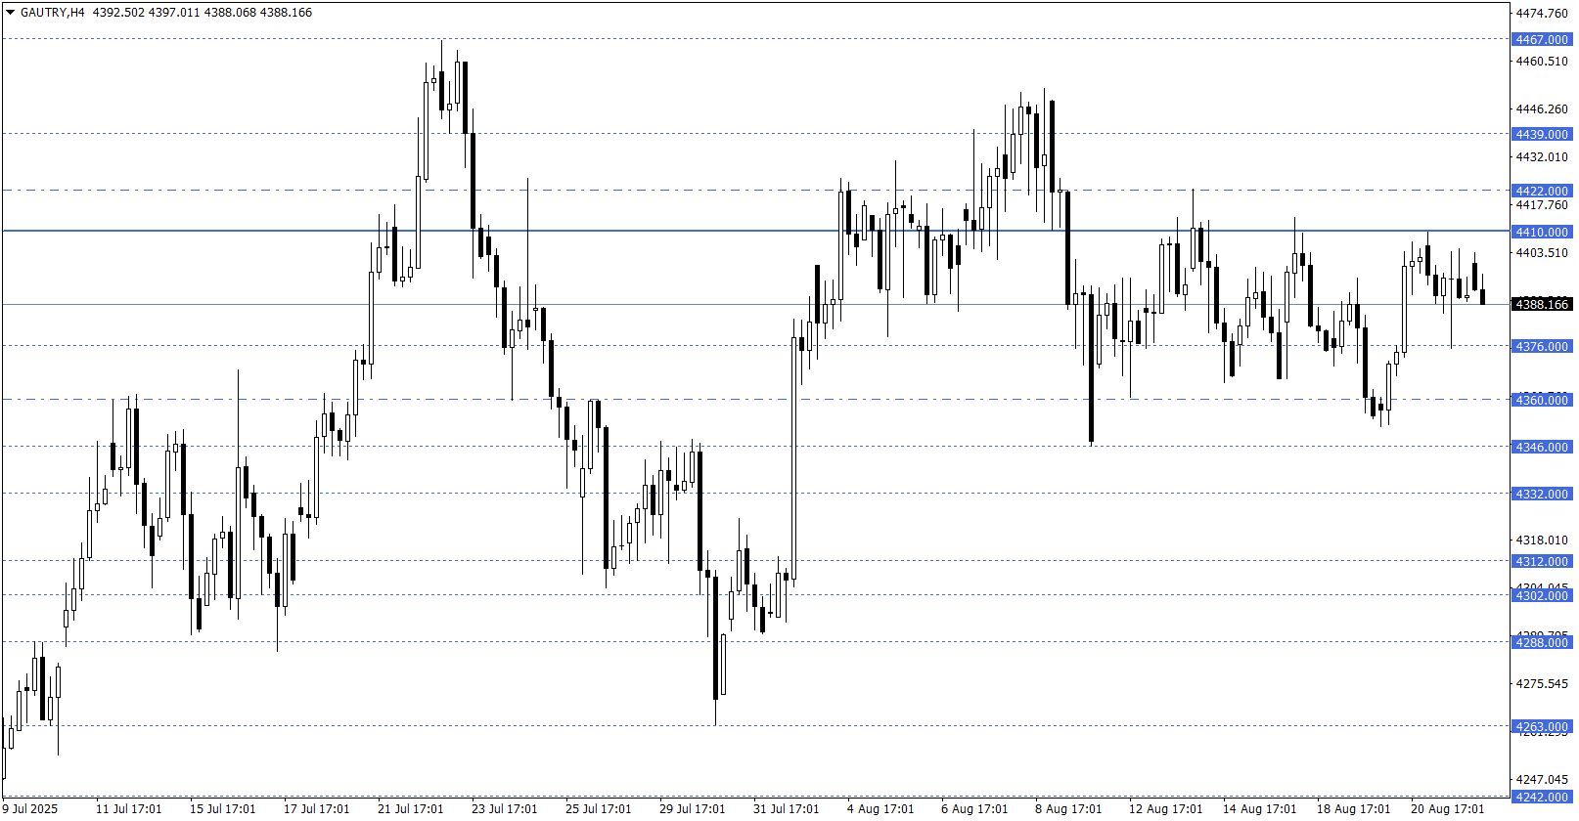Click the 4 Aug 17:01 time label

880,809
